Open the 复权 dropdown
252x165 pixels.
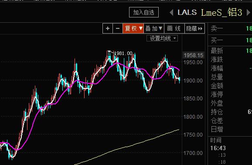[x=133, y=28]
